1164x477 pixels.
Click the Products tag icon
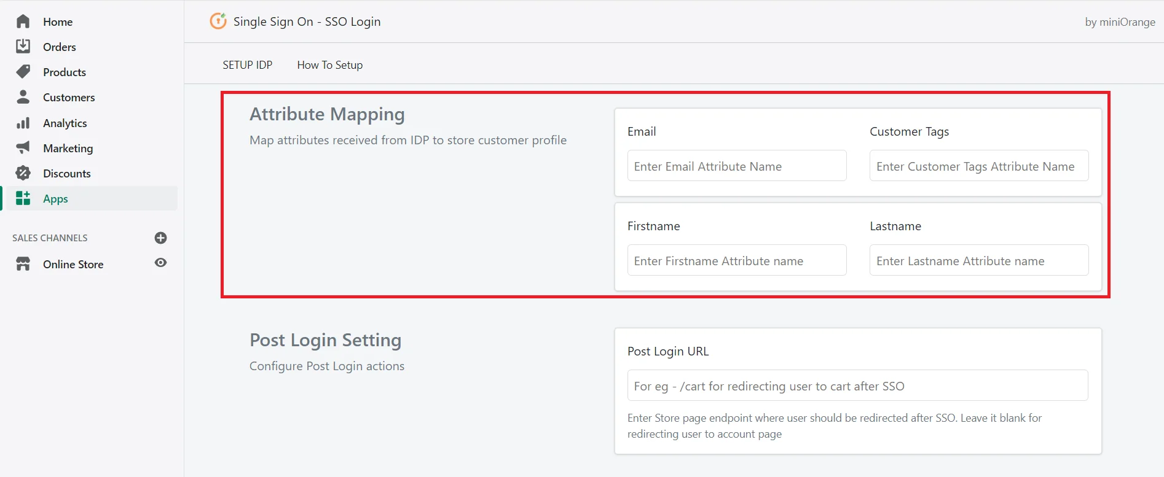tap(23, 72)
